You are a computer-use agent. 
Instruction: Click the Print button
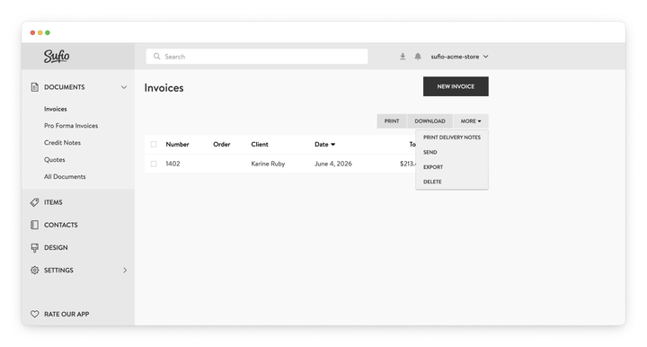392,120
